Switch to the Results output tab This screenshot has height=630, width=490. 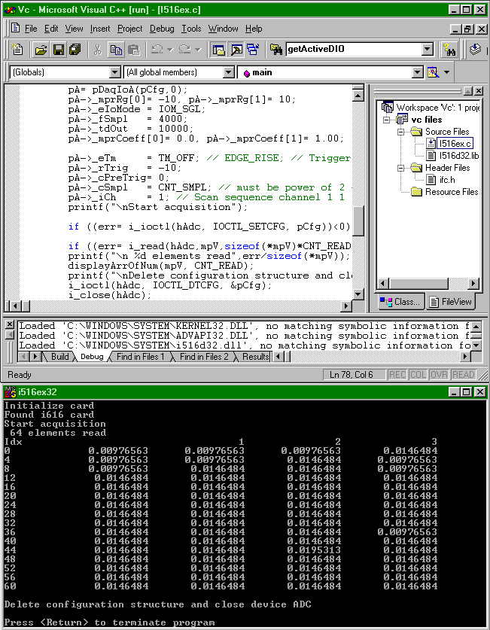tap(255, 356)
